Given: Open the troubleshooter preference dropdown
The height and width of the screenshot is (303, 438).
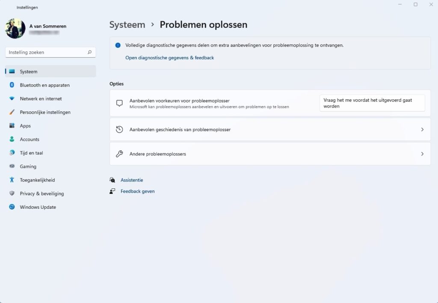Looking at the screenshot, I should 372,103.
